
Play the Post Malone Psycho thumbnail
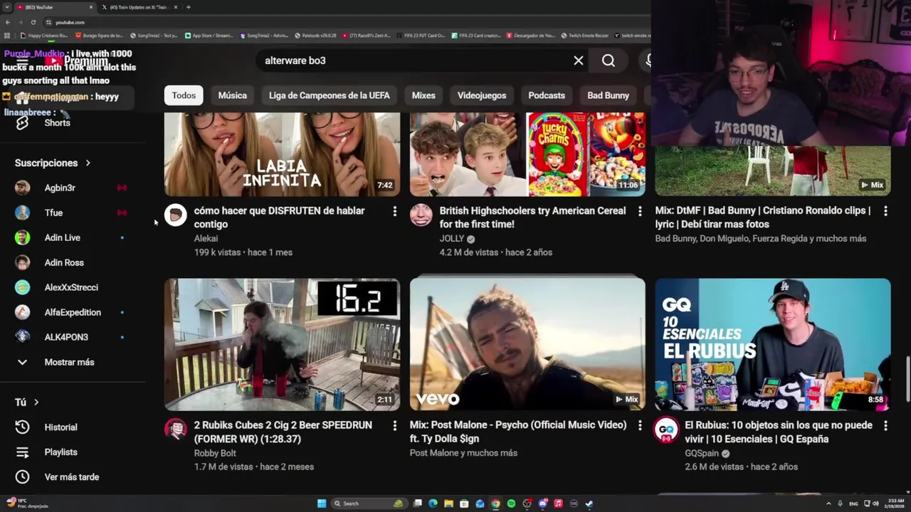tap(527, 344)
